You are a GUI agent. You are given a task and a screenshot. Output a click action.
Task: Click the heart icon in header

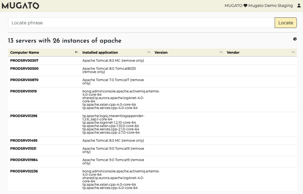[245, 6]
